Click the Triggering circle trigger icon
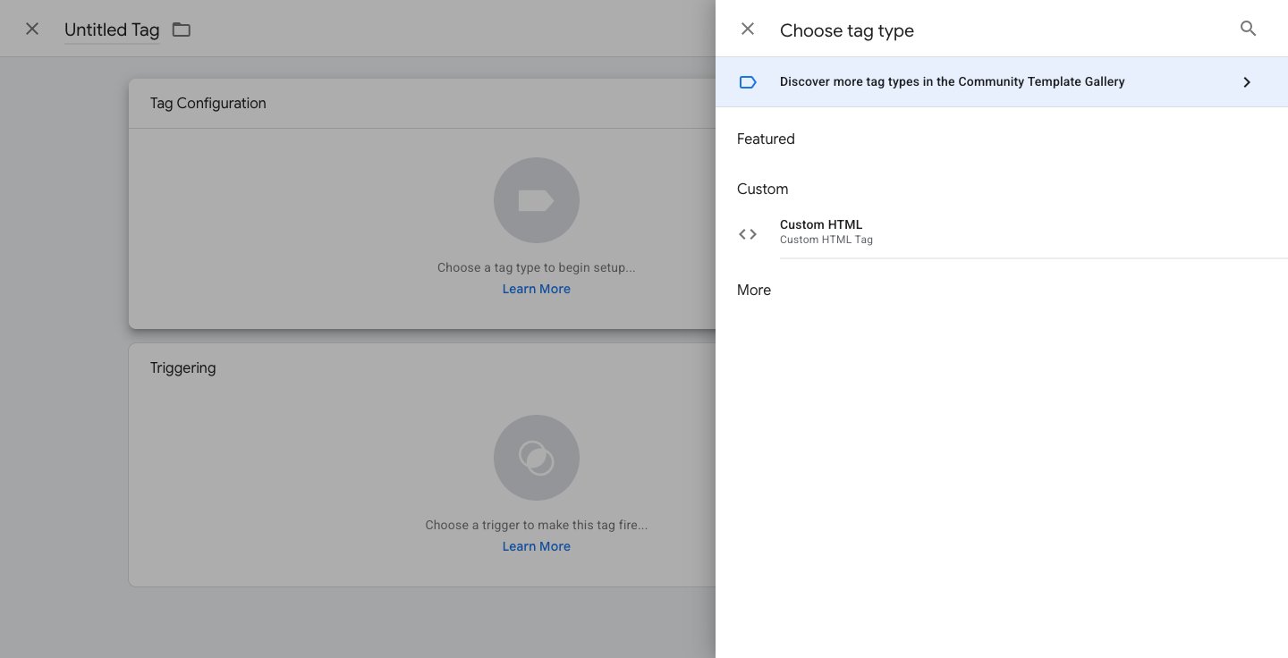The height and width of the screenshot is (658, 1288). click(x=537, y=458)
